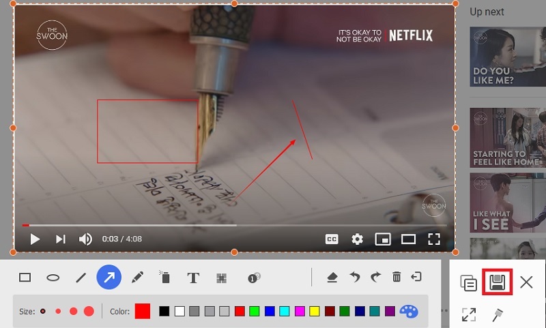Delete all annotations with trash icon
The height and width of the screenshot is (328, 546).
coord(397,277)
